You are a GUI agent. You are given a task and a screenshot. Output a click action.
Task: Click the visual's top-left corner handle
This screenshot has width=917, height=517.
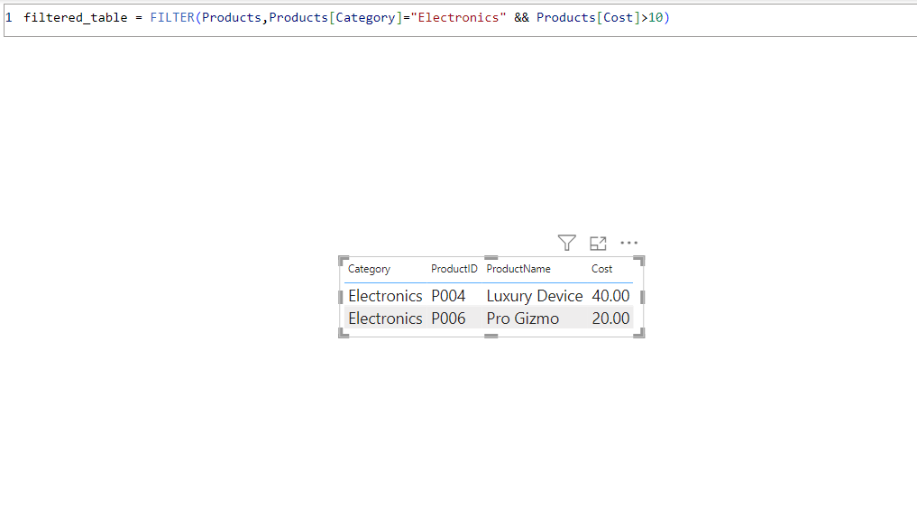[x=344, y=261]
